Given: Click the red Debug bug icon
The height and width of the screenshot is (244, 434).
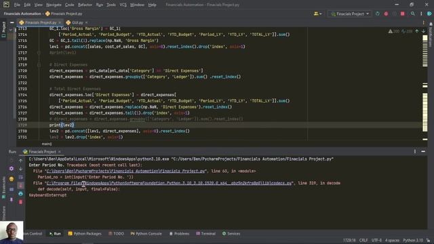Looking at the screenshot, I should (x=386, y=14).
